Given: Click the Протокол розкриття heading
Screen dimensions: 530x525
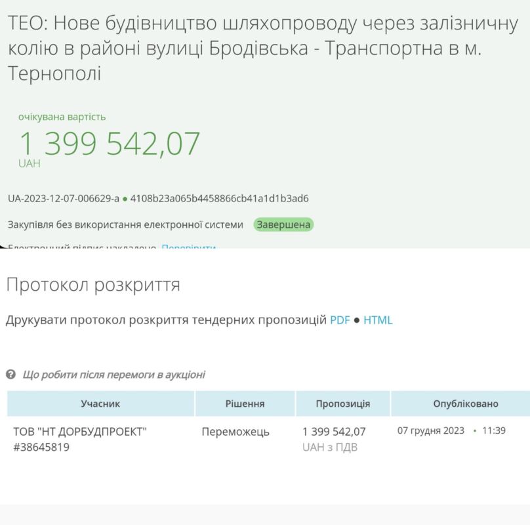Looking at the screenshot, I should [x=93, y=285].
